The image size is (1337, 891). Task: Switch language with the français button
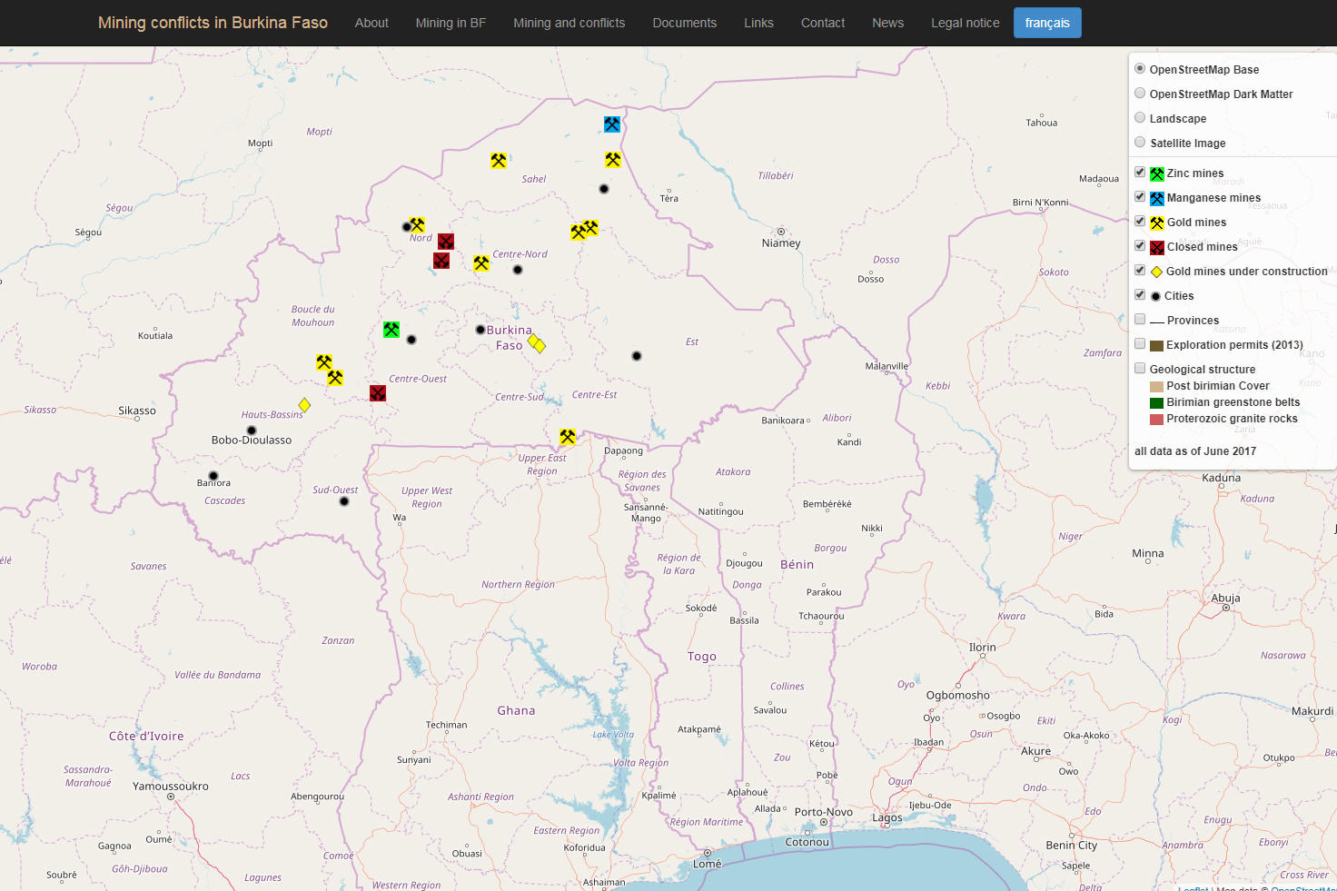pos(1046,23)
